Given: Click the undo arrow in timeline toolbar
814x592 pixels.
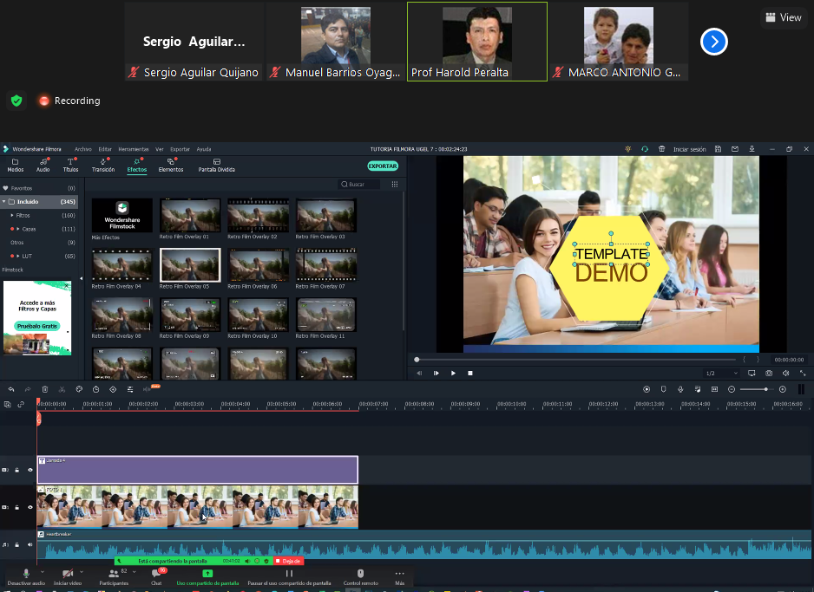Looking at the screenshot, I should (x=11, y=389).
